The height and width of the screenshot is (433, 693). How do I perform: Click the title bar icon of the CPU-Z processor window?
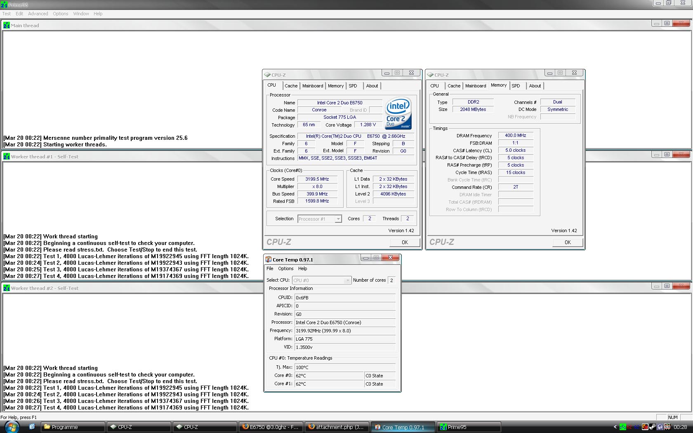[x=267, y=75]
